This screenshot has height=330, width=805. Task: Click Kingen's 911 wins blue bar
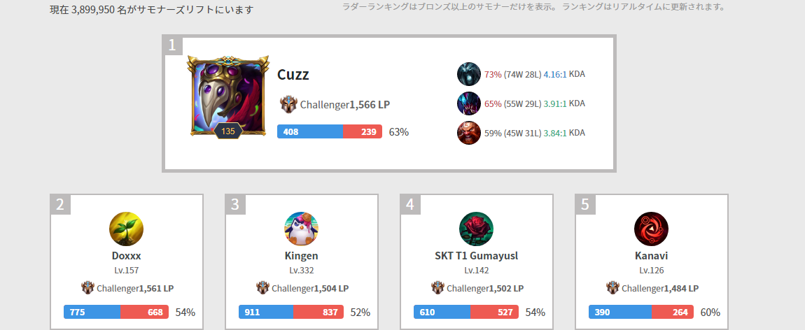coord(266,312)
